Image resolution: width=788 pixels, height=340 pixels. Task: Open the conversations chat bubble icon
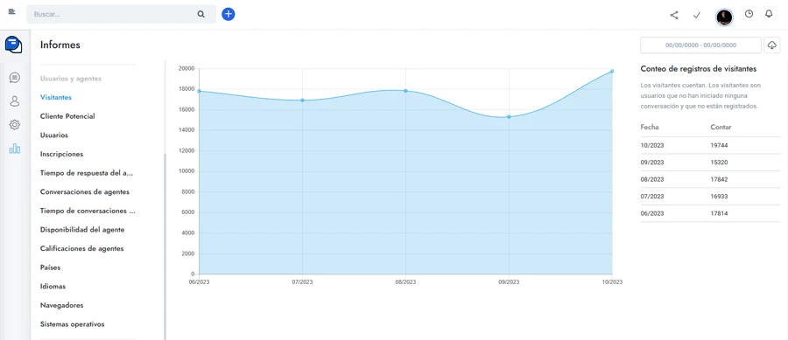click(15, 78)
